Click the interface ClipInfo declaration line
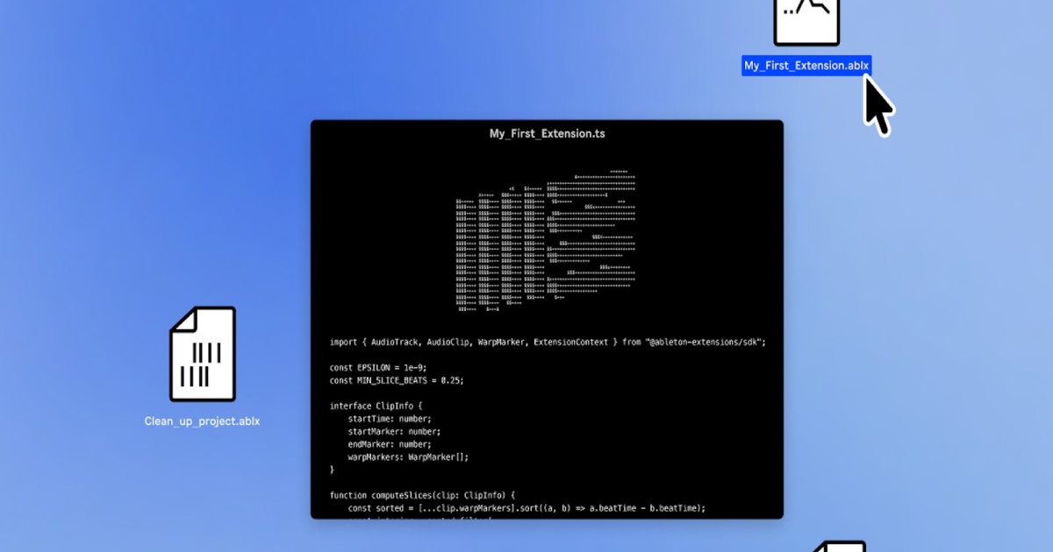This screenshot has width=1053, height=552. (x=376, y=407)
